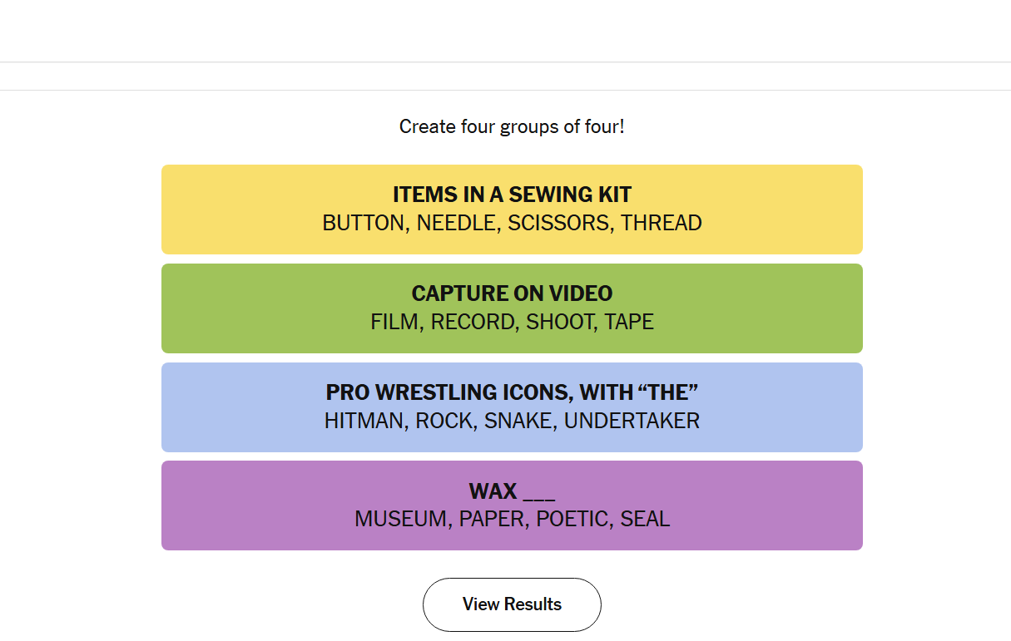
Task: Click the word UNDERTAKER in the wrestling group
Action: (x=632, y=421)
